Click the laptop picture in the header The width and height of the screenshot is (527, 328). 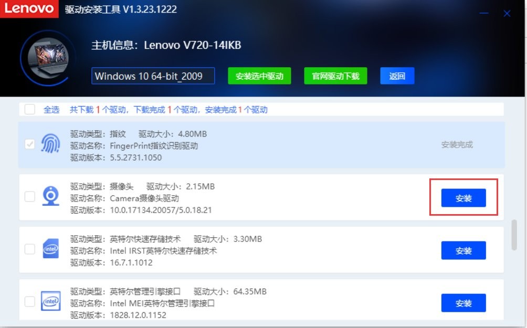(x=48, y=58)
